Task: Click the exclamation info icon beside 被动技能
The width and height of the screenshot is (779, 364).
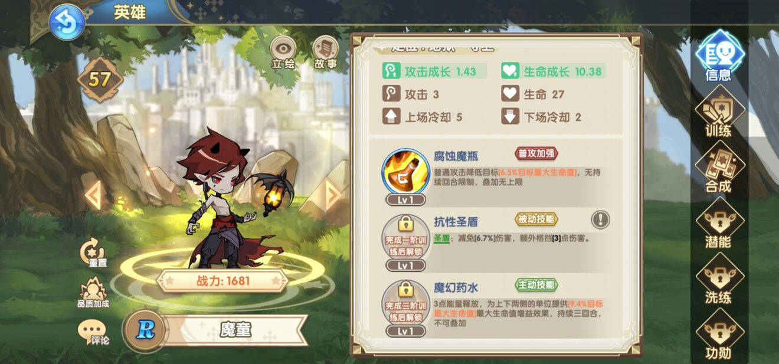Action: (x=600, y=220)
